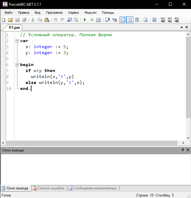Click on 'x: integer := 5;' line
Screen dimensions: 191x198
(x=47, y=47)
